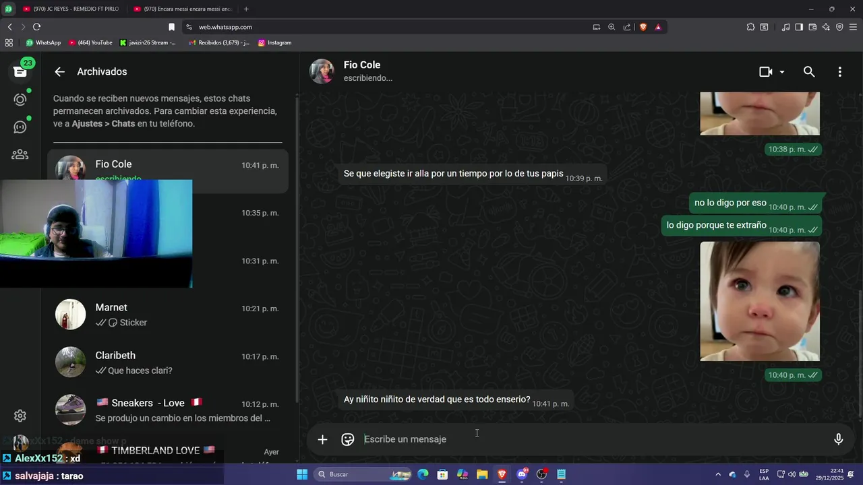Share this page icon in address bar

coord(627,27)
